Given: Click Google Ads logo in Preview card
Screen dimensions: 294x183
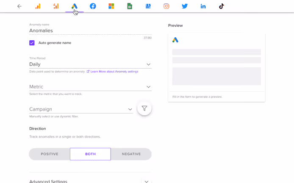Looking at the screenshot, I should click(175, 40).
